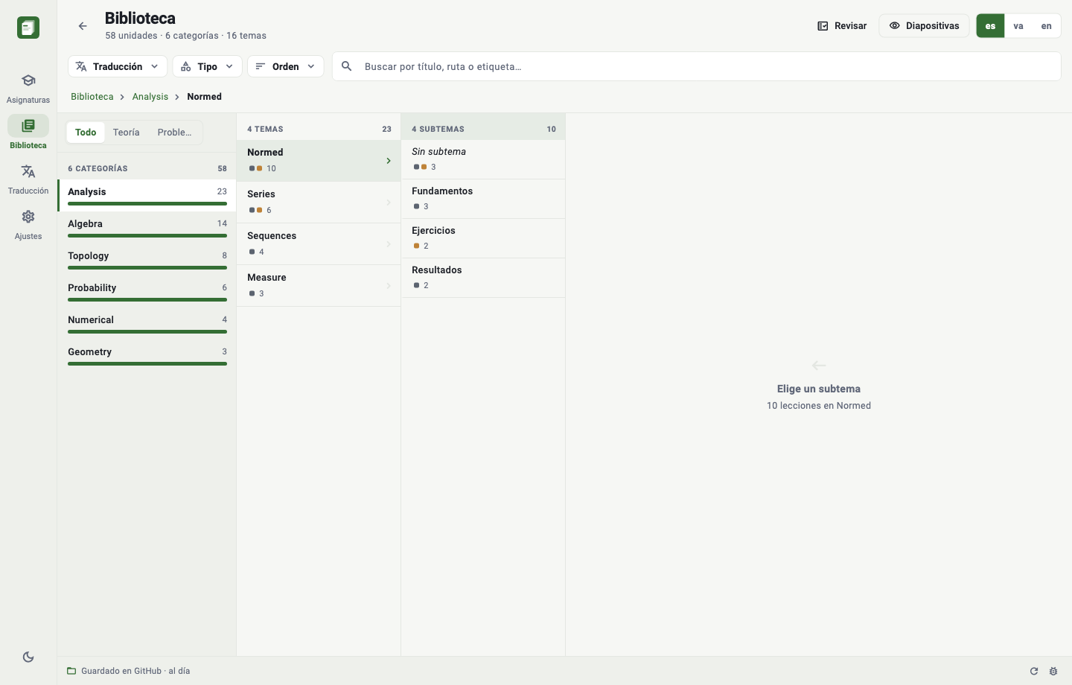Switch language to en
The height and width of the screenshot is (685, 1072).
(x=1047, y=26)
